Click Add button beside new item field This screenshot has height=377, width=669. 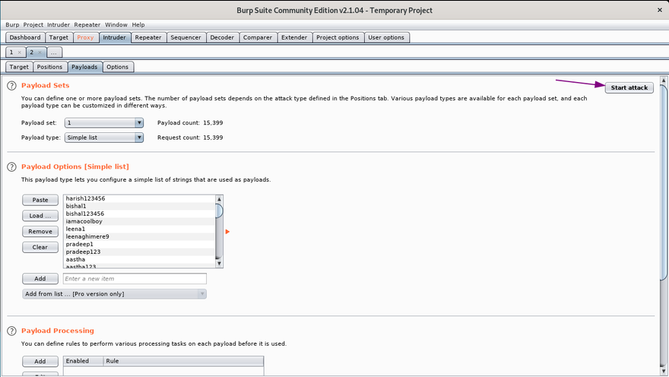[x=40, y=279]
